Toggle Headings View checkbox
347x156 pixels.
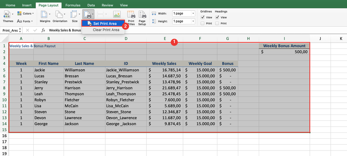[x=217, y=17]
